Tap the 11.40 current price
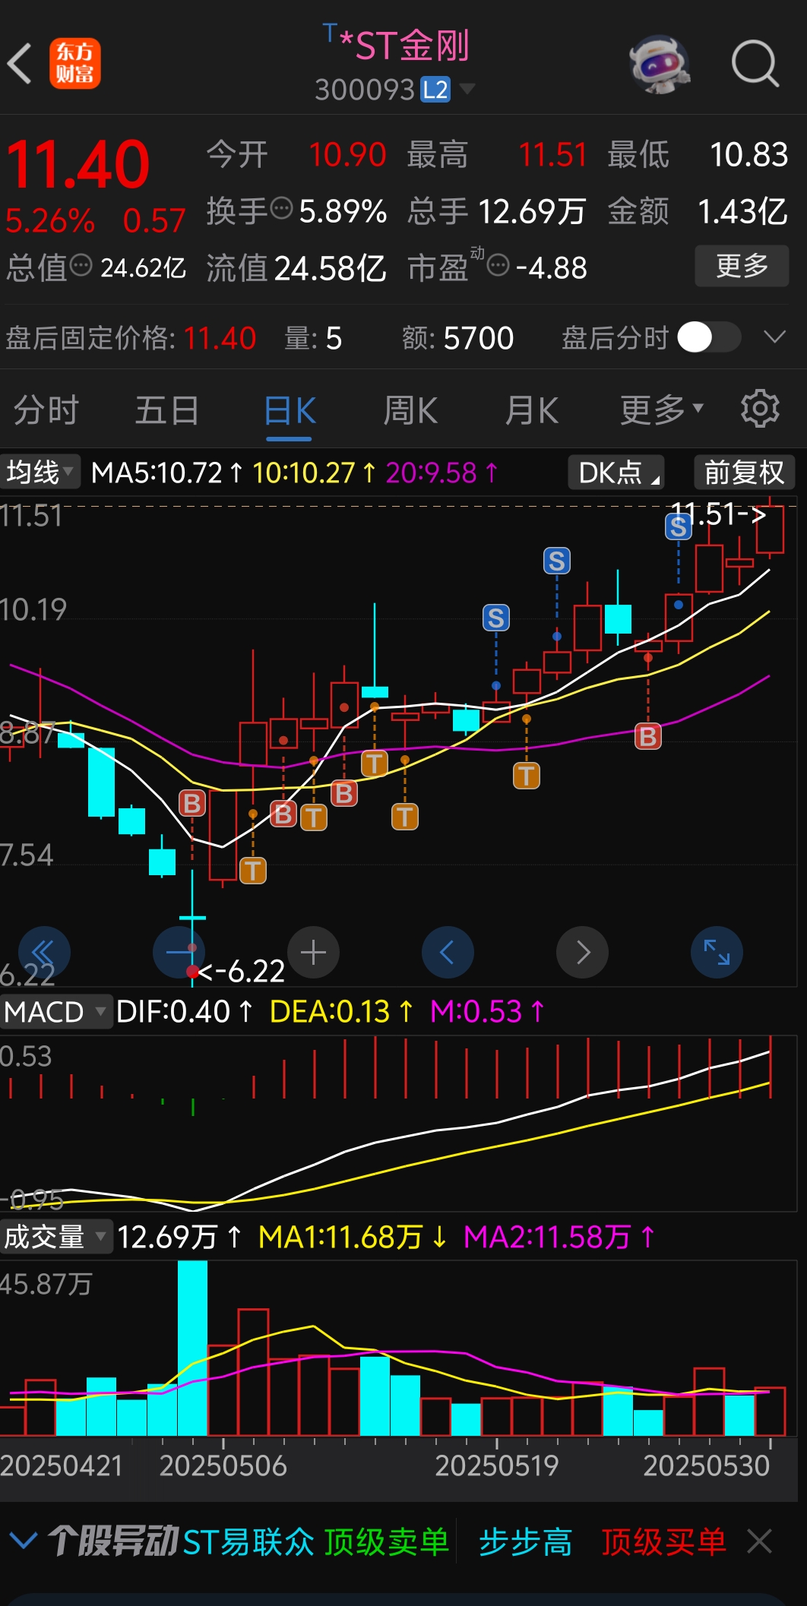The width and height of the screenshot is (807, 1606). [78, 164]
